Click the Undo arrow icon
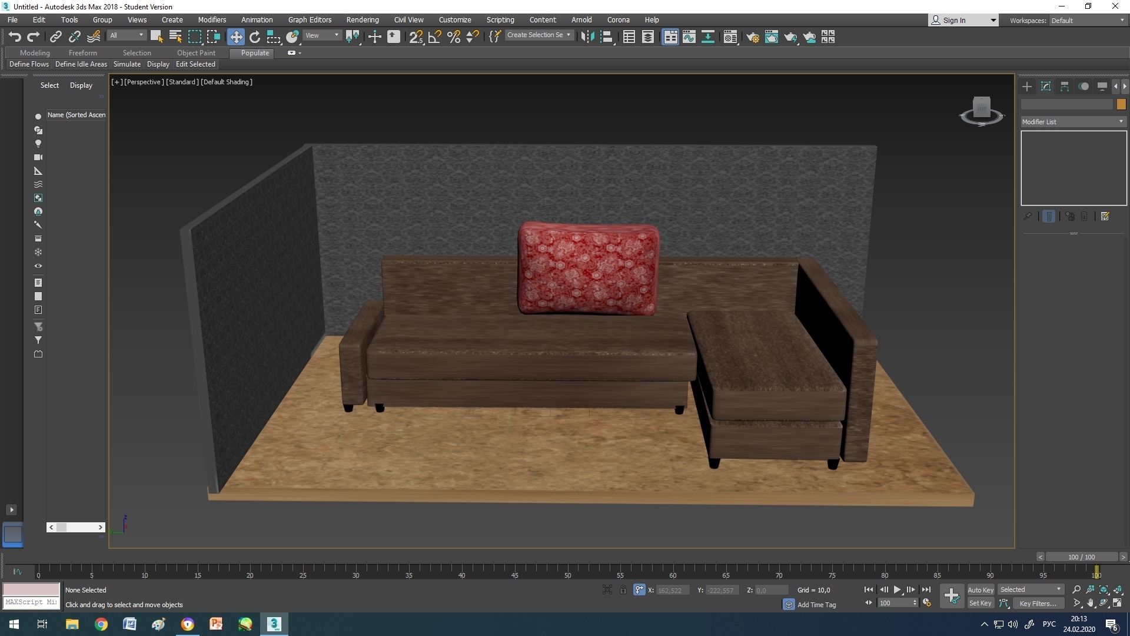Viewport: 1130px width, 636px height. click(15, 37)
